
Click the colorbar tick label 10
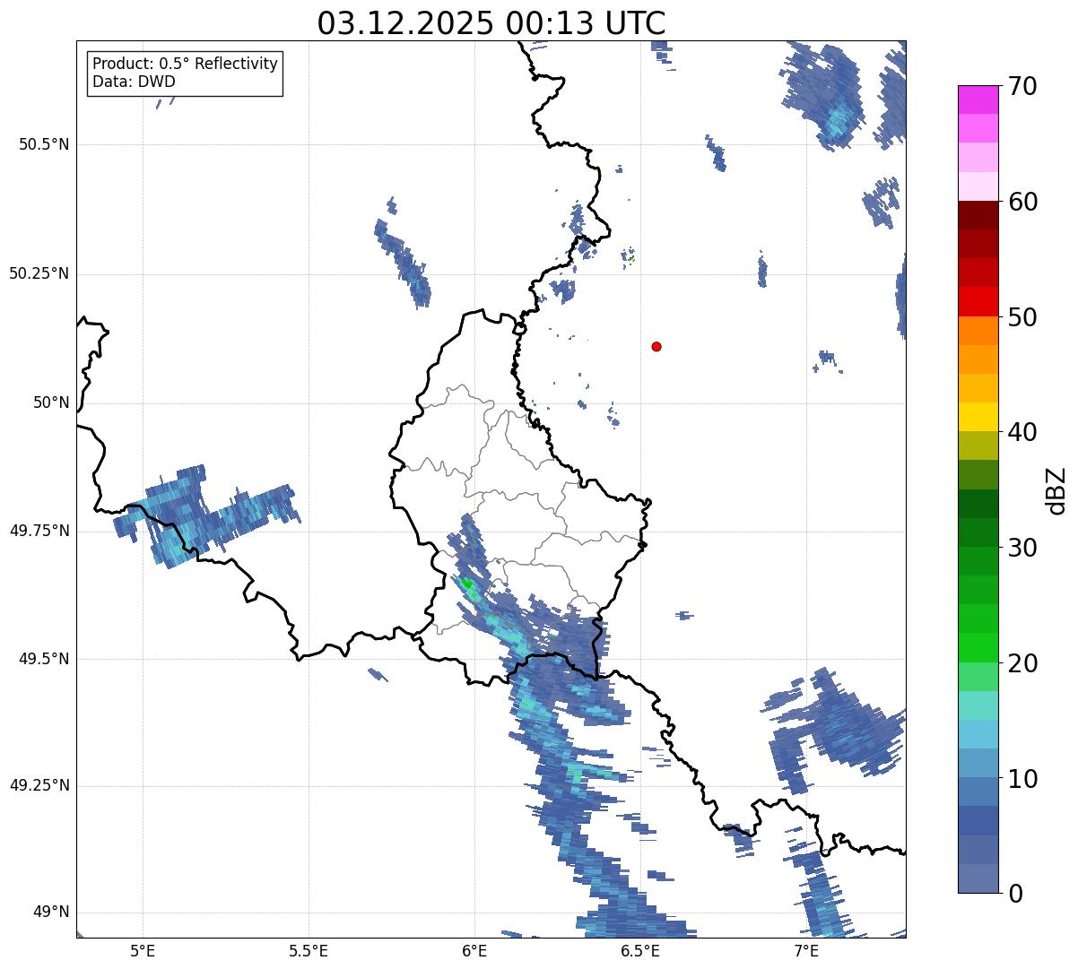[x=1022, y=780]
